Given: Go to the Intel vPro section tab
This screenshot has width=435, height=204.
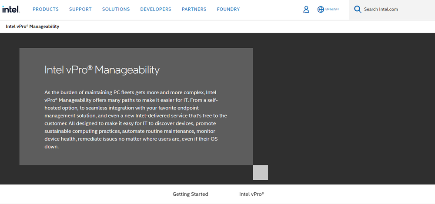Looking at the screenshot, I should (251, 194).
